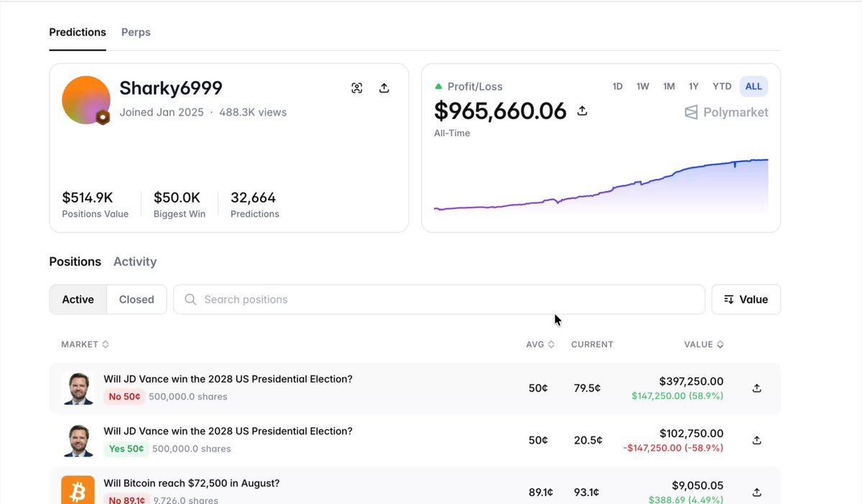This screenshot has width=862, height=504.
Task: Click the badge on the profile avatar
Action: [103, 118]
